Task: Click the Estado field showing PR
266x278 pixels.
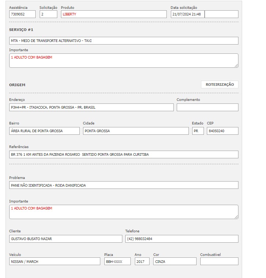Action: 198,131
